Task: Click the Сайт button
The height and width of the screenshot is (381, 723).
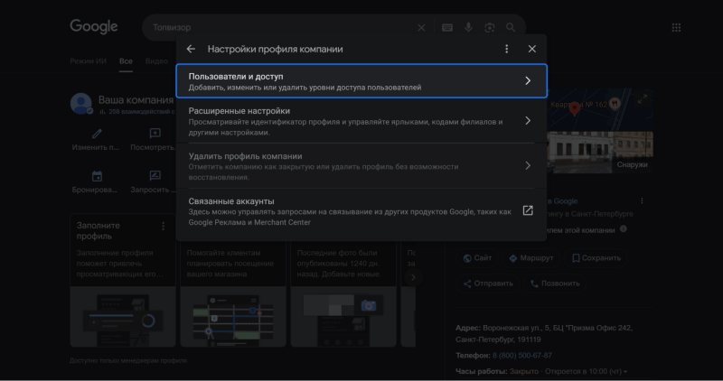Action: 477,258
